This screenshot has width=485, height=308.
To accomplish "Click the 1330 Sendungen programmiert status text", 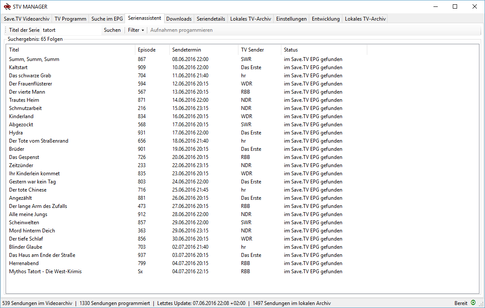I will coord(114,303).
